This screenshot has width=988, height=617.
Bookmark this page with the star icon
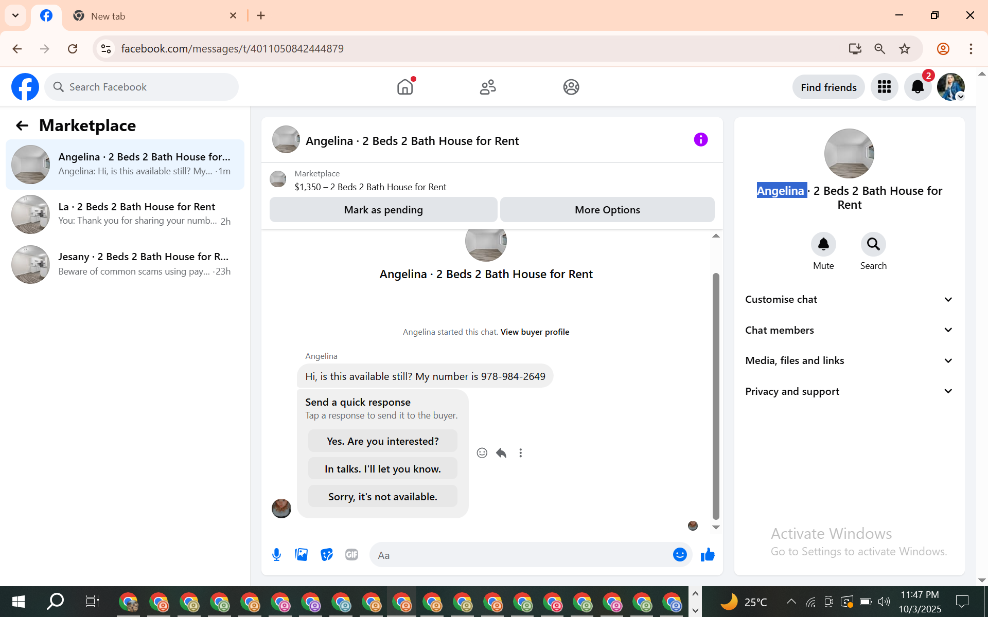tap(905, 49)
